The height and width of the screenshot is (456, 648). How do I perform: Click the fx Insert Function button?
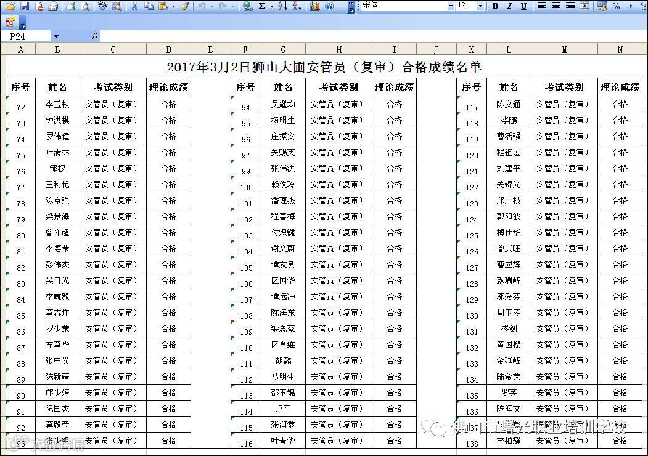click(94, 36)
